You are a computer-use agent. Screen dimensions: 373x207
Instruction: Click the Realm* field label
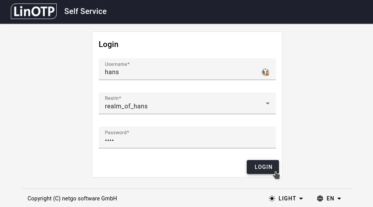[x=113, y=98]
